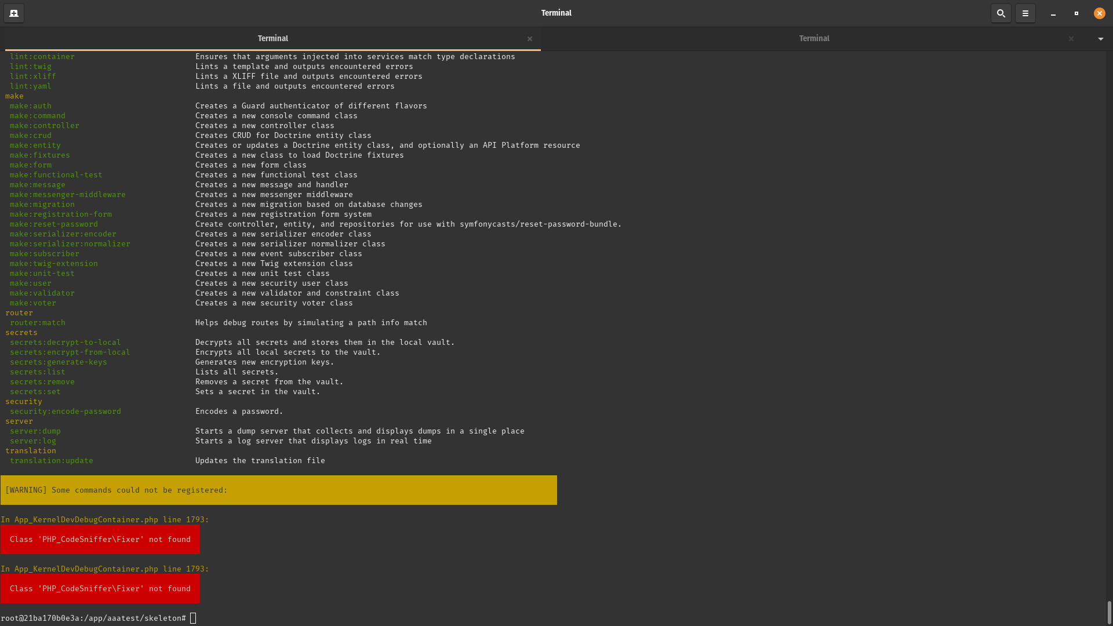Click the router:match command text
Viewport: 1113px width, 626px height.
coord(38,322)
